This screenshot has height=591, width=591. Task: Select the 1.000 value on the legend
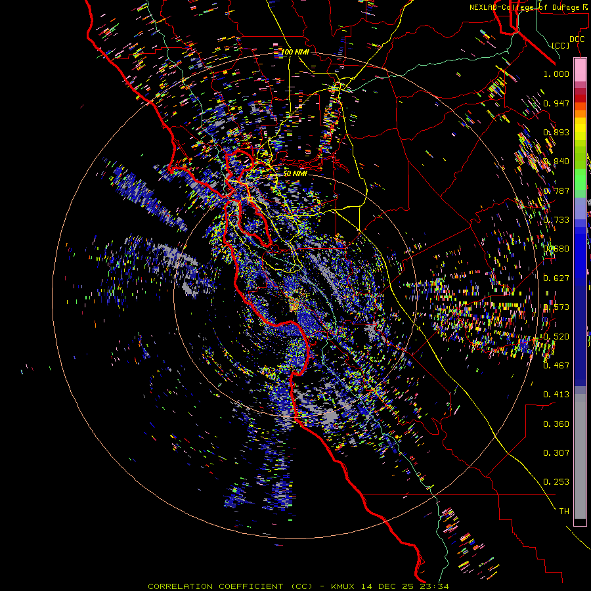(x=556, y=74)
